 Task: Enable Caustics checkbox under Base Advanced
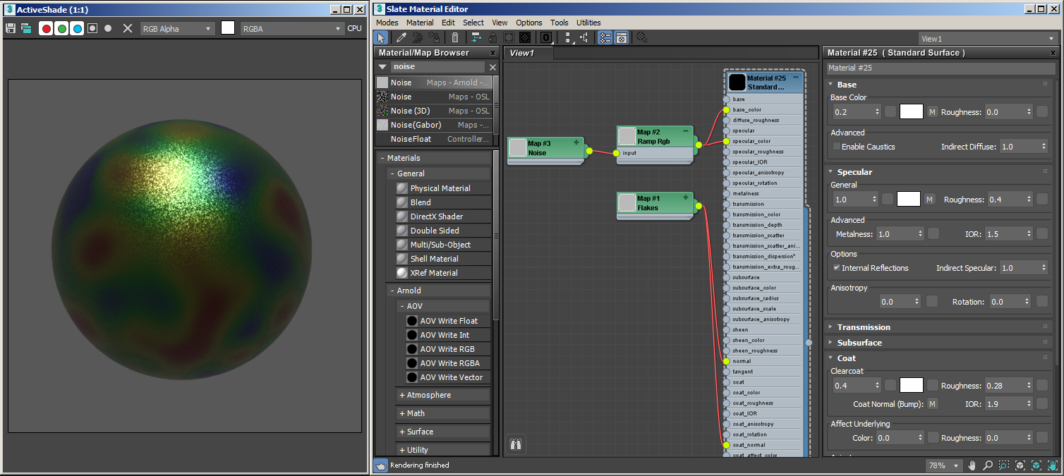pyautogui.click(x=837, y=147)
